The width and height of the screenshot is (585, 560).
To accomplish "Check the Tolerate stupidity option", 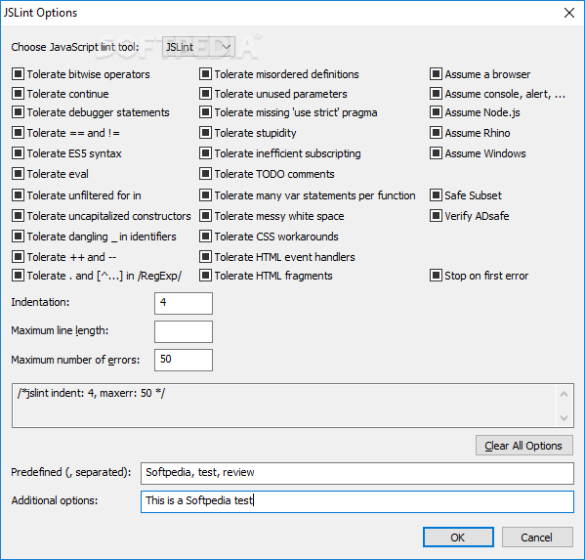I will [x=205, y=133].
